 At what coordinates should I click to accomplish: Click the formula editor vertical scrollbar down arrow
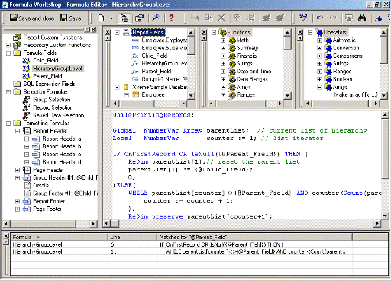[x=385, y=216]
